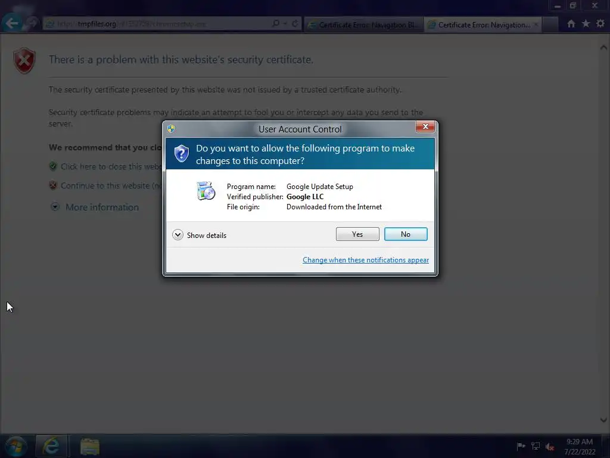610x458 pixels.
Task: Close the active Certificate Error tab
Action: [536, 24]
